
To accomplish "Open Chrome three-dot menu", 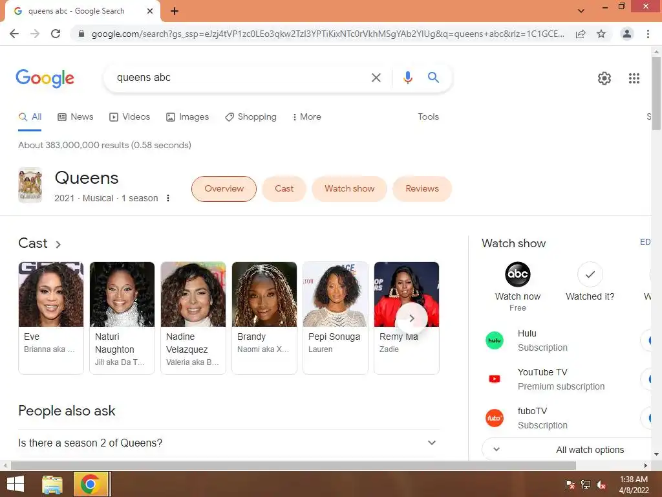I will (648, 34).
